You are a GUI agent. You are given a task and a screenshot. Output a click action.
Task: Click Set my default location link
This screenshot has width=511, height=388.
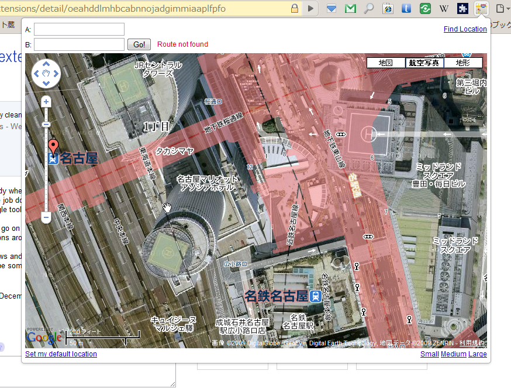tap(61, 354)
